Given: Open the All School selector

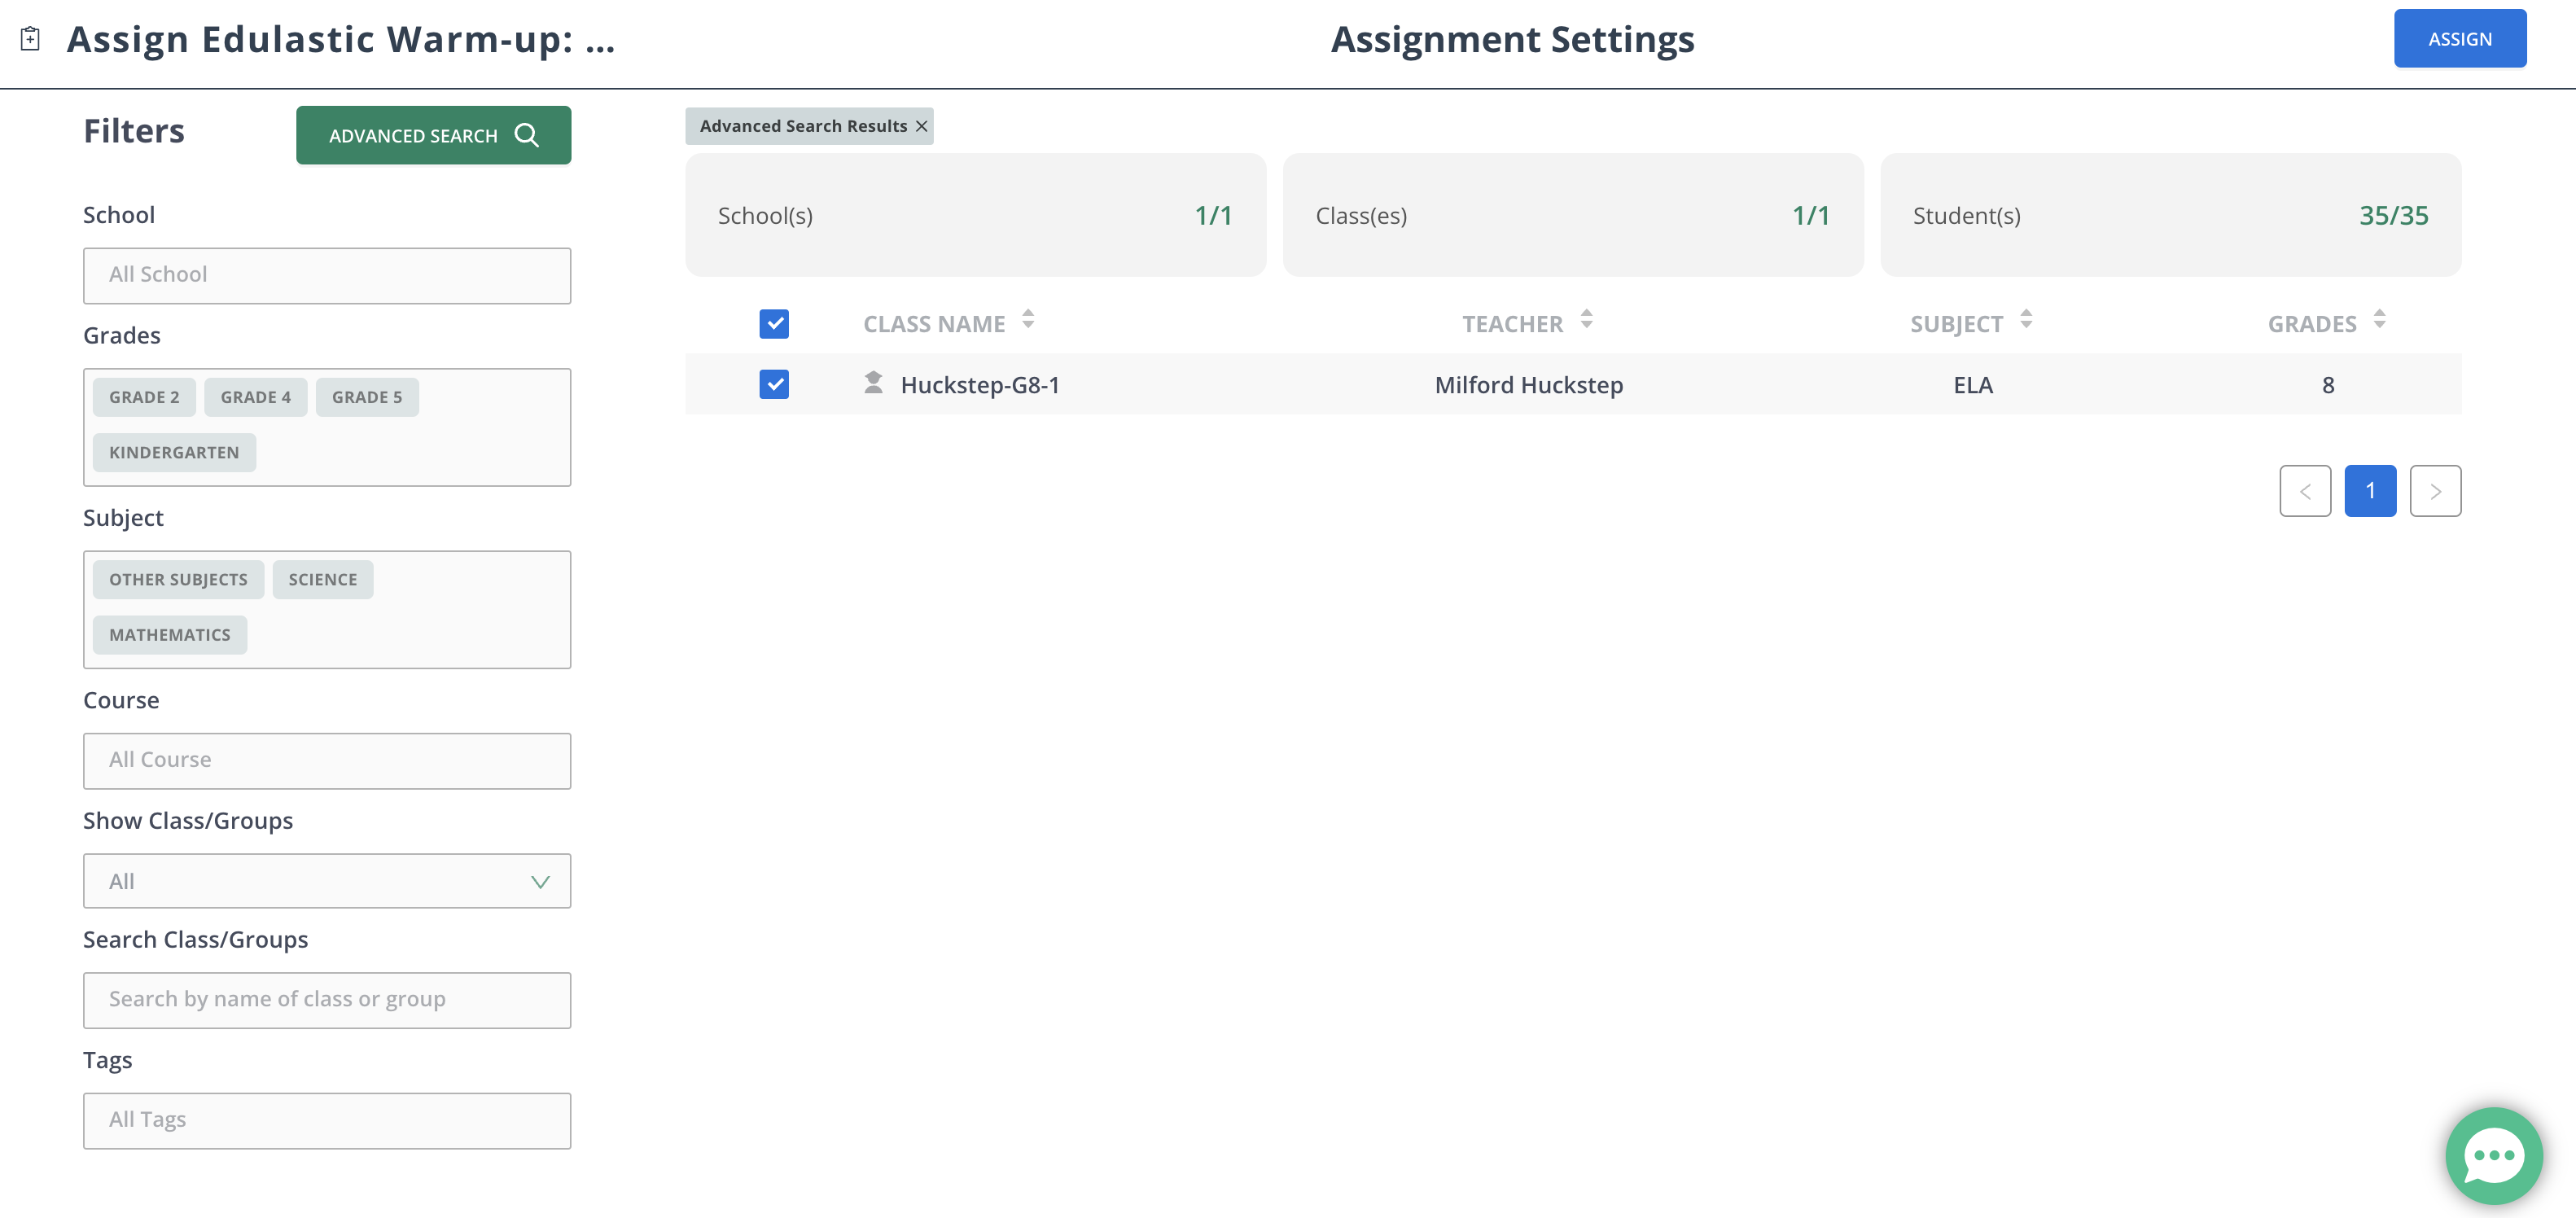Looking at the screenshot, I should 326,275.
